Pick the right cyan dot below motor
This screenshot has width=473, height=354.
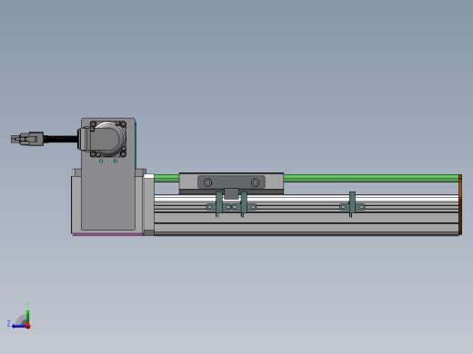point(116,162)
